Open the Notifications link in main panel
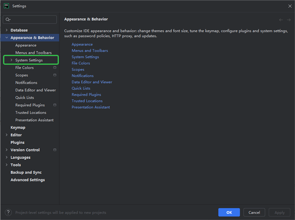The height and width of the screenshot is (220, 295). [x=83, y=76]
